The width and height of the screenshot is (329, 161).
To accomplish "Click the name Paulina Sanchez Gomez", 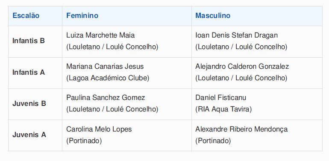I will pos(106,98).
